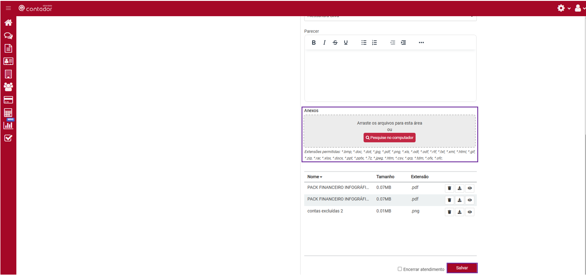This screenshot has height=275, width=586.
Task: Expand the settings gear dropdown
Action: [563, 8]
